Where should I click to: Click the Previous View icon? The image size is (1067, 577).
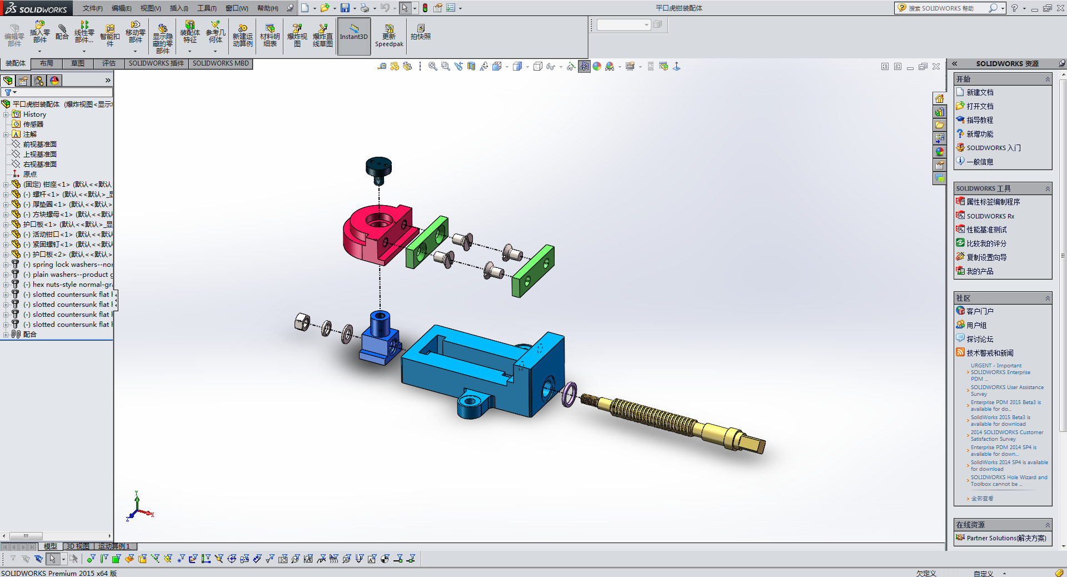coord(458,67)
